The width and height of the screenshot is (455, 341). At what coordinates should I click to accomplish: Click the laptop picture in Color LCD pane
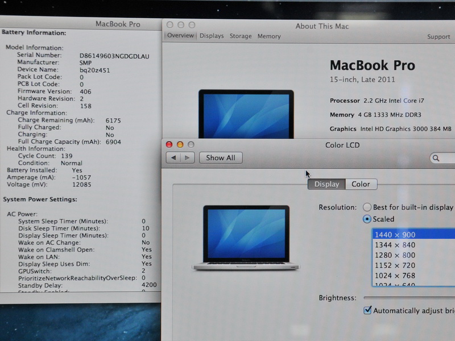coord(246,238)
